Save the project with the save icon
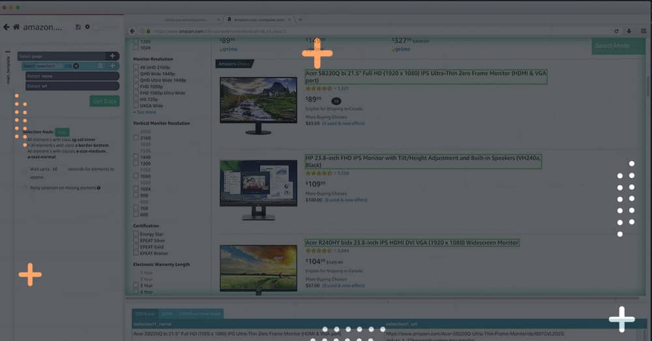Screen dimensions: 652x341 pyautogui.click(x=78, y=27)
